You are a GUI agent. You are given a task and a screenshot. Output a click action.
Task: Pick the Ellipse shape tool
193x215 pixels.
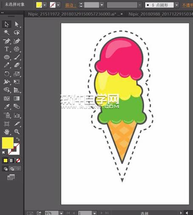[6, 57]
